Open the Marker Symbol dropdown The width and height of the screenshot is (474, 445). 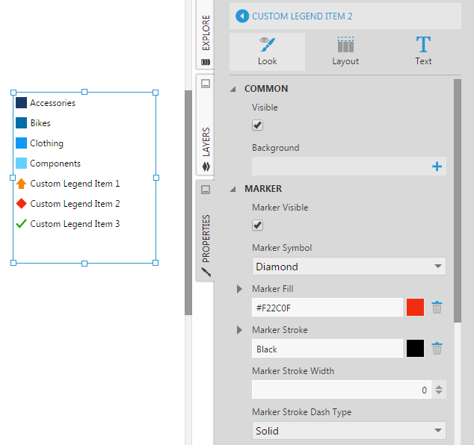[348, 267]
